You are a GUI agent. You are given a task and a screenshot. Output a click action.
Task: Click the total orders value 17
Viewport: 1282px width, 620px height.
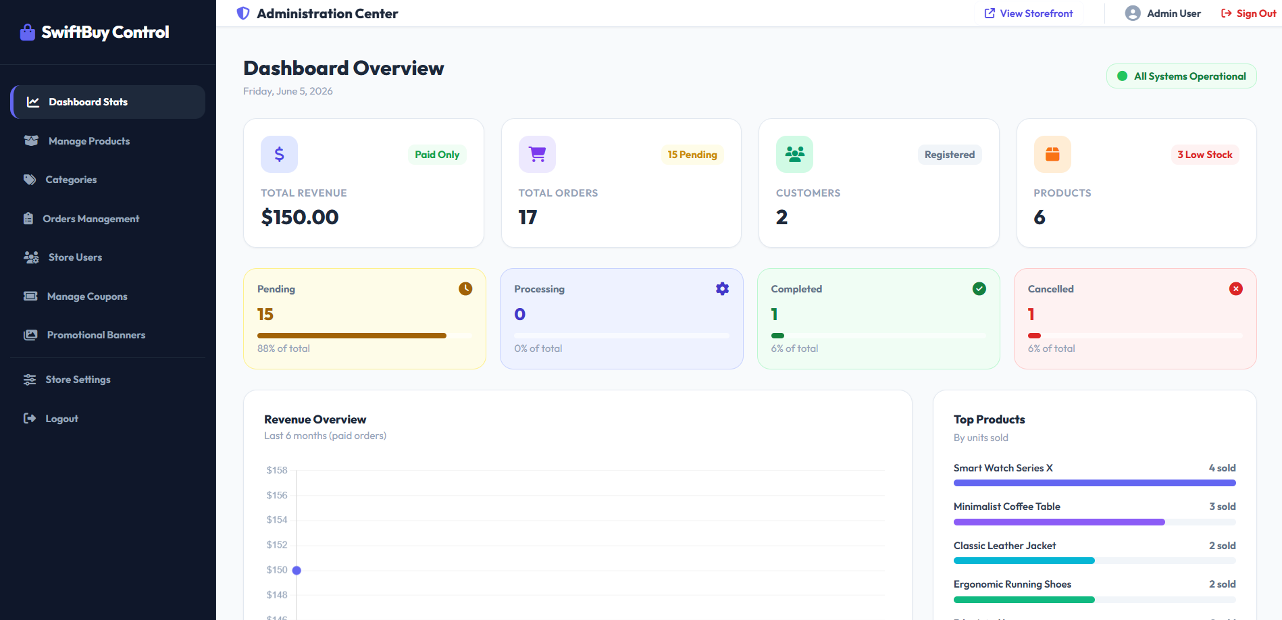point(528,217)
